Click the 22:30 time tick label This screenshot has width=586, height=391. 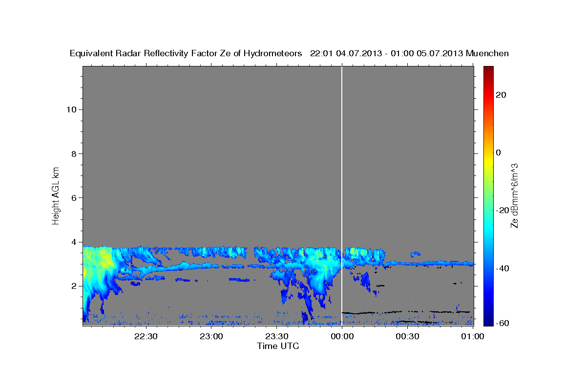pos(146,336)
